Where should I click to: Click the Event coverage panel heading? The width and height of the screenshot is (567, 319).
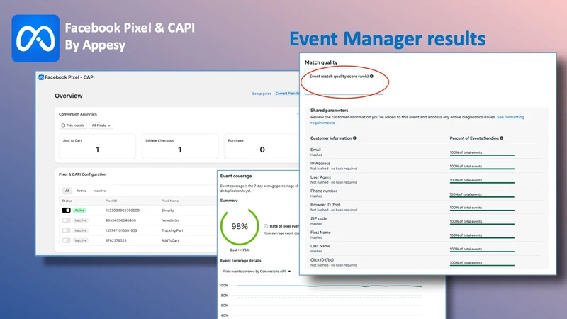coord(236,176)
